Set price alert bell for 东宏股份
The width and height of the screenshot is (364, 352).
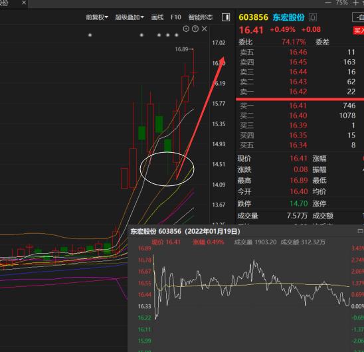[313, 17]
